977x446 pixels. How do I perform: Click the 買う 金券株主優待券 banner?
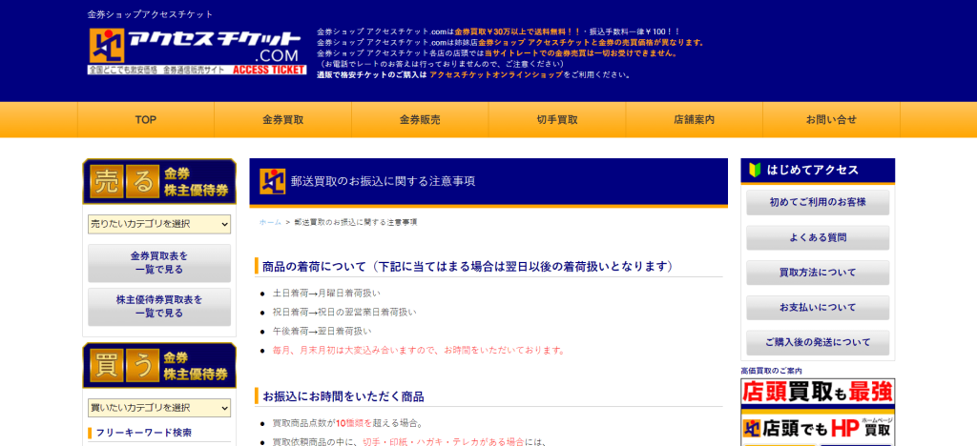[159, 365]
